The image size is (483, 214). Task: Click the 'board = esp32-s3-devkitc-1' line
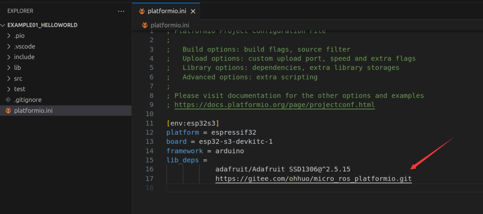pos(219,142)
